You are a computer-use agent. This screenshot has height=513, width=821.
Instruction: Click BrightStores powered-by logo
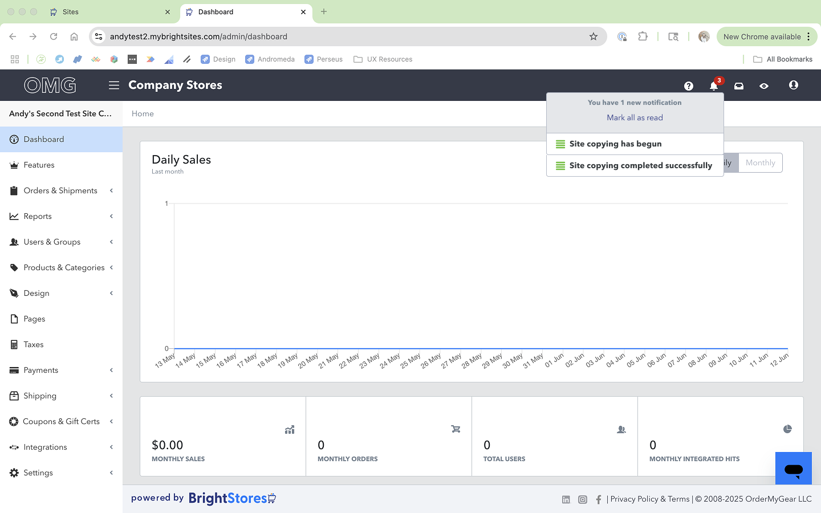click(233, 498)
